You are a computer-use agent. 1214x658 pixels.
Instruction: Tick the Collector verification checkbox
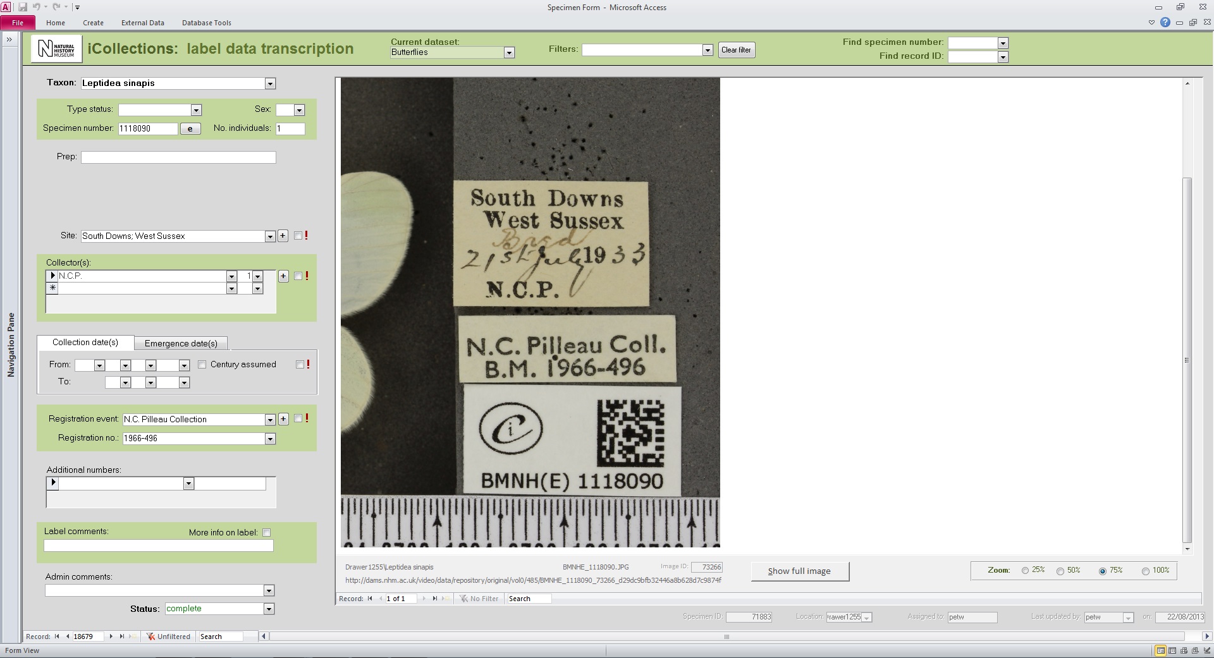(x=298, y=276)
